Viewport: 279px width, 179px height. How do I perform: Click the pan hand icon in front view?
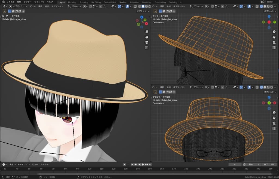[275, 118]
